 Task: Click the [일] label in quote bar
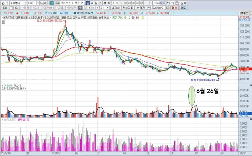pos(242,13)
